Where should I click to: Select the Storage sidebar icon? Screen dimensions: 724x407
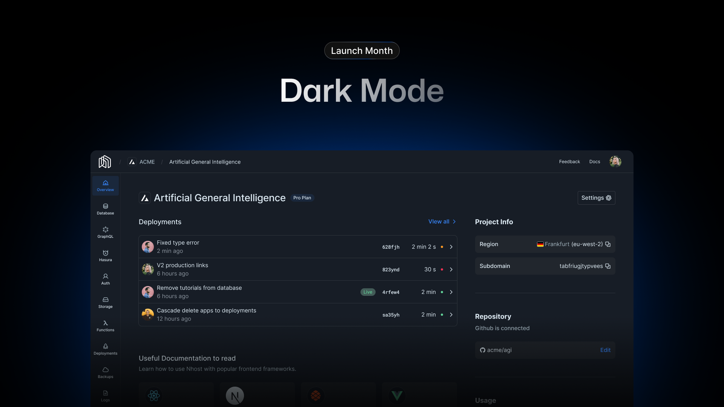pyautogui.click(x=105, y=302)
